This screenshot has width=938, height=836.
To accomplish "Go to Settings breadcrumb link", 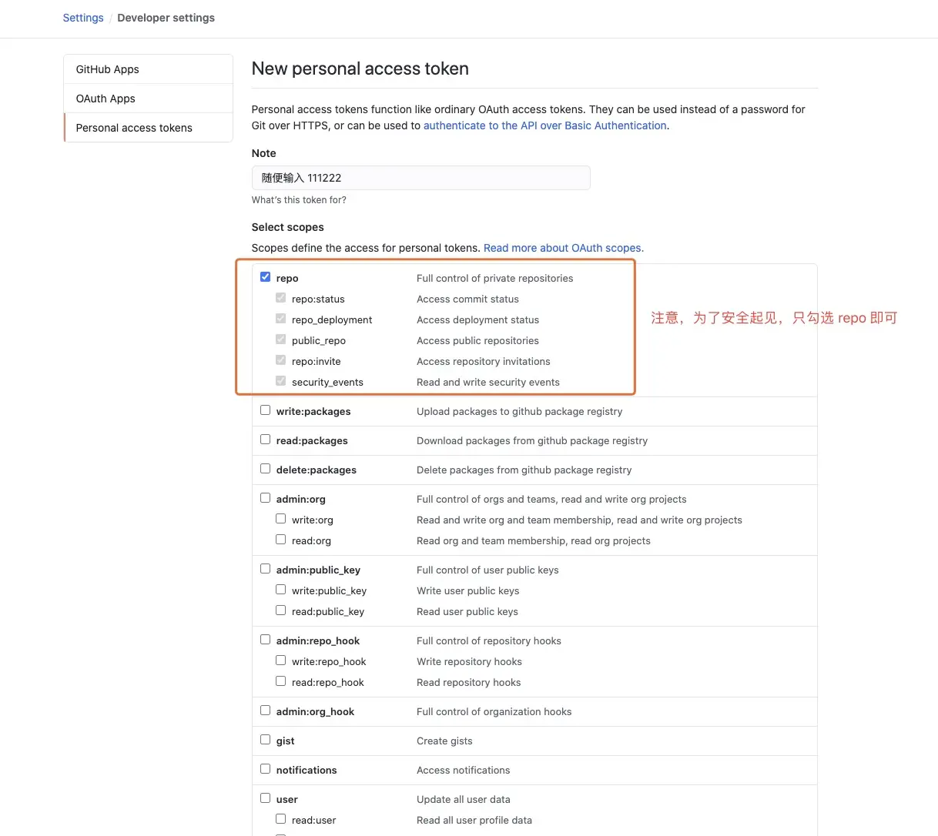I will pos(83,18).
